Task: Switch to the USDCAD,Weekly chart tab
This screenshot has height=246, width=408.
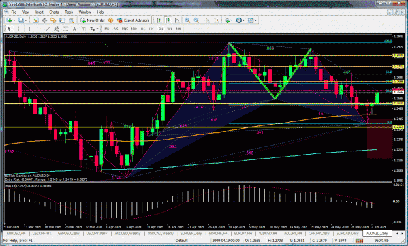Action: point(161,233)
